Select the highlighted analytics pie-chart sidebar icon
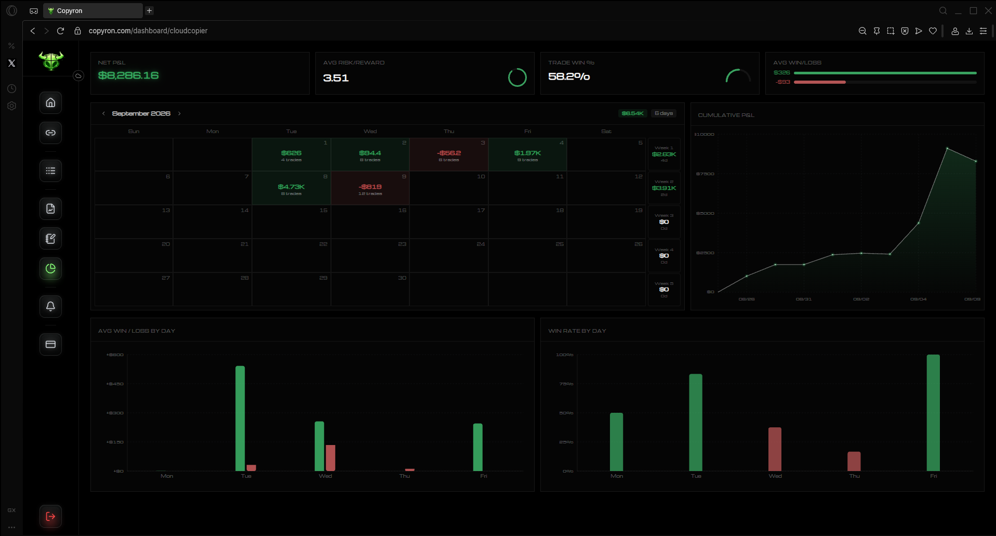The image size is (996, 536). coord(50,269)
